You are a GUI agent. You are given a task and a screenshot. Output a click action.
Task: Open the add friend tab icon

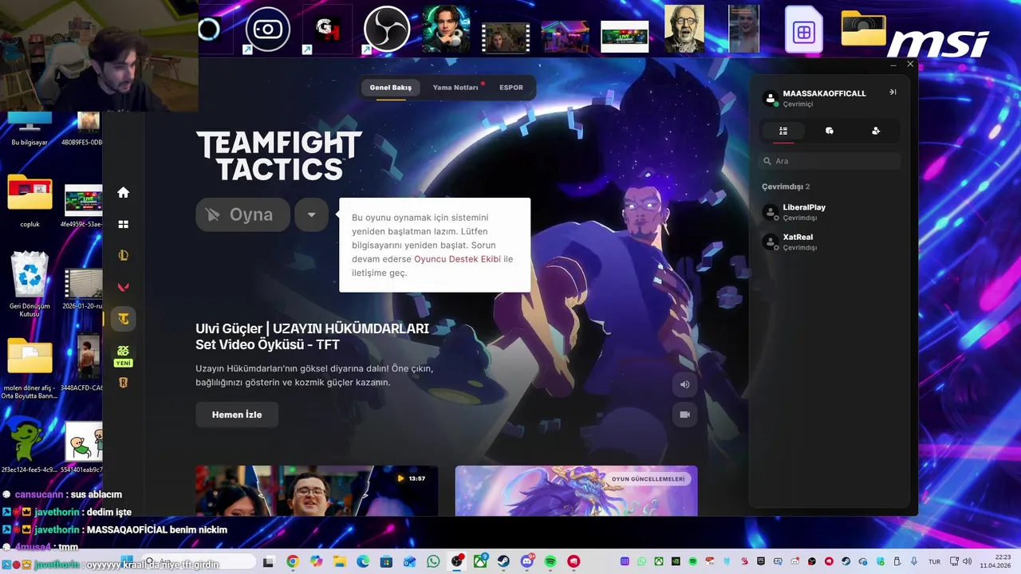[876, 131]
